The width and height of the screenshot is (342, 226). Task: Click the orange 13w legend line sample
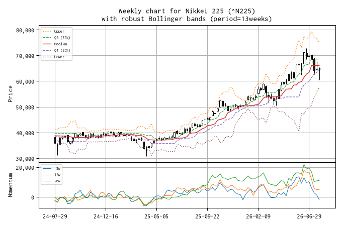tap(47, 175)
